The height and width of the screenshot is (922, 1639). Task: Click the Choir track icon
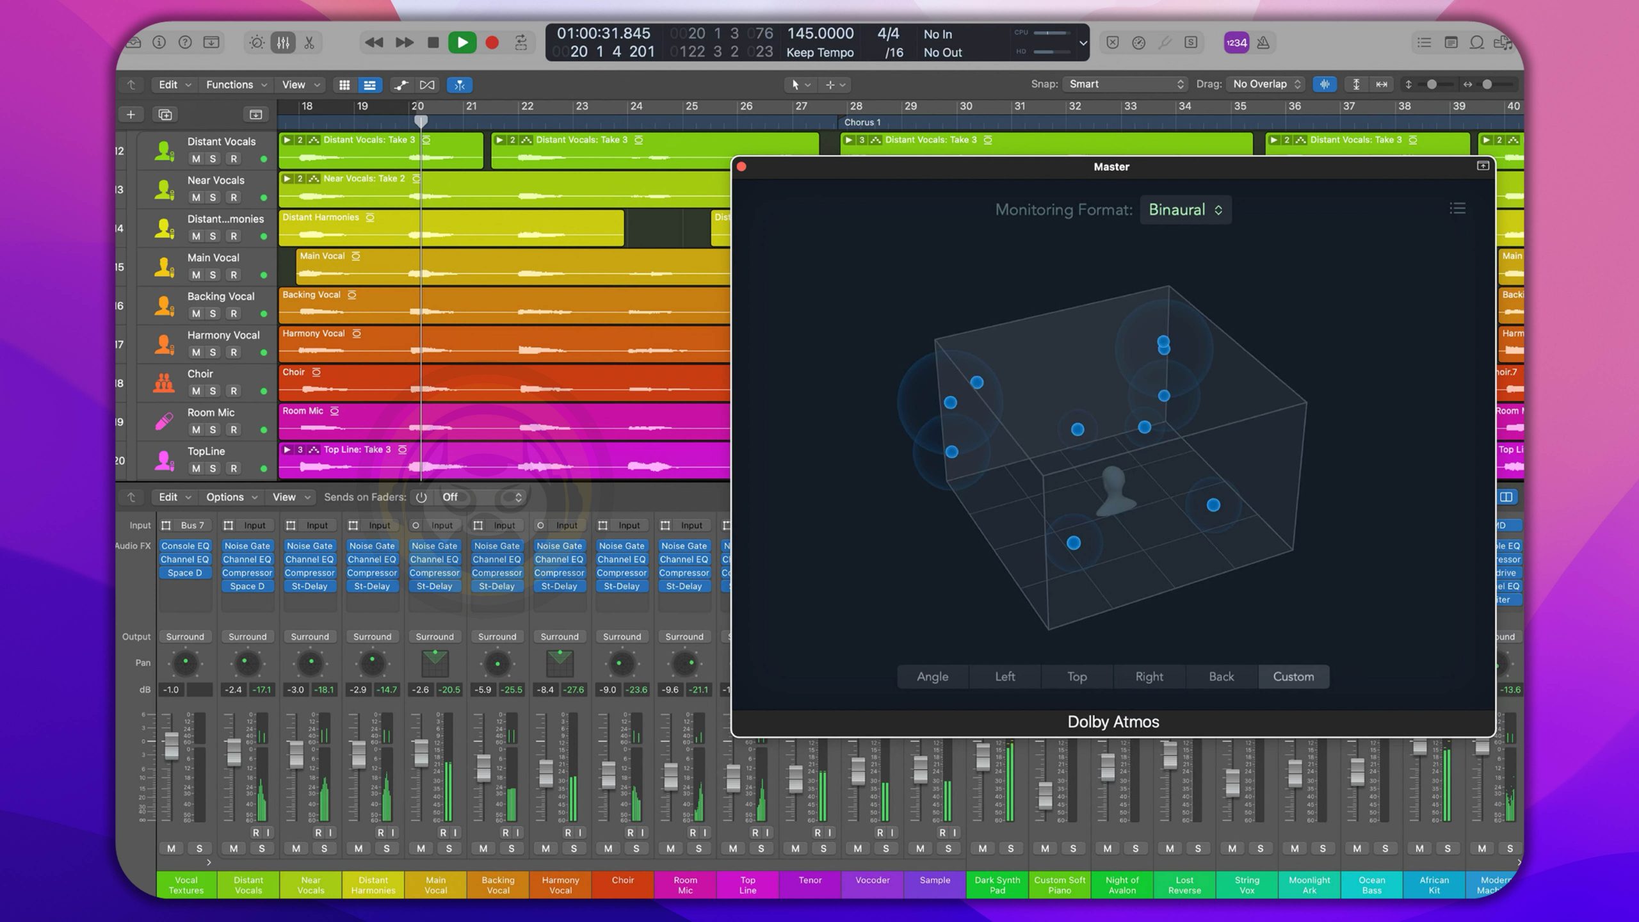(x=164, y=383)
